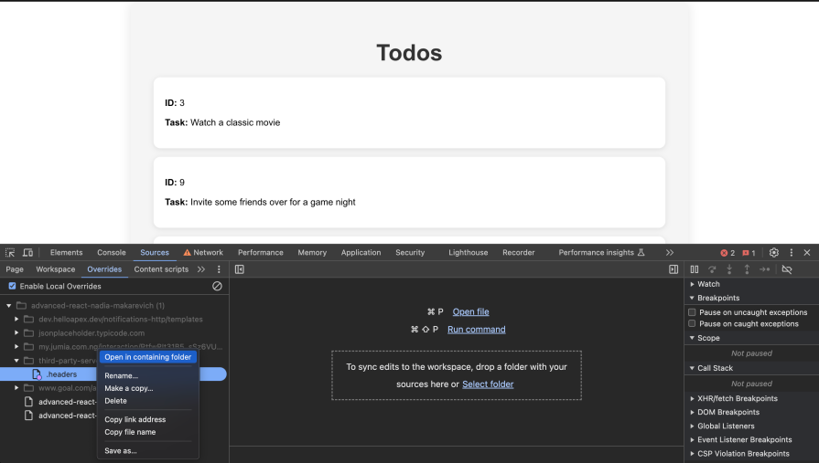
Task: Expand the Watch section
Action: (x=692, y=284)
